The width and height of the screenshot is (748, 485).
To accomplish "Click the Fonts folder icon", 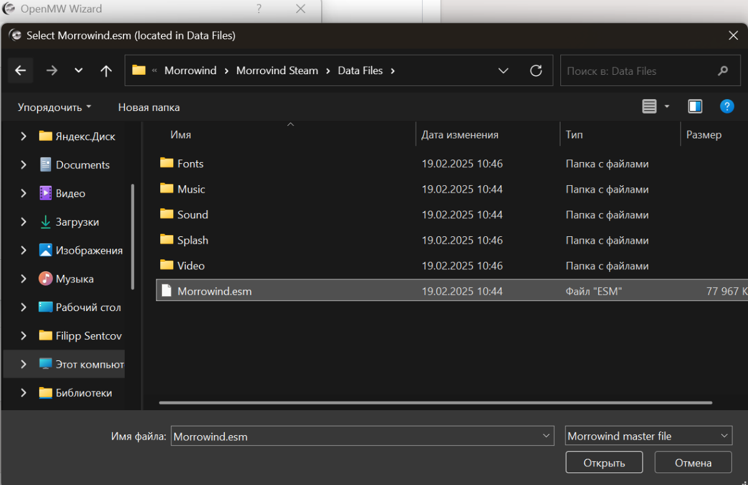I will [166, 163].
